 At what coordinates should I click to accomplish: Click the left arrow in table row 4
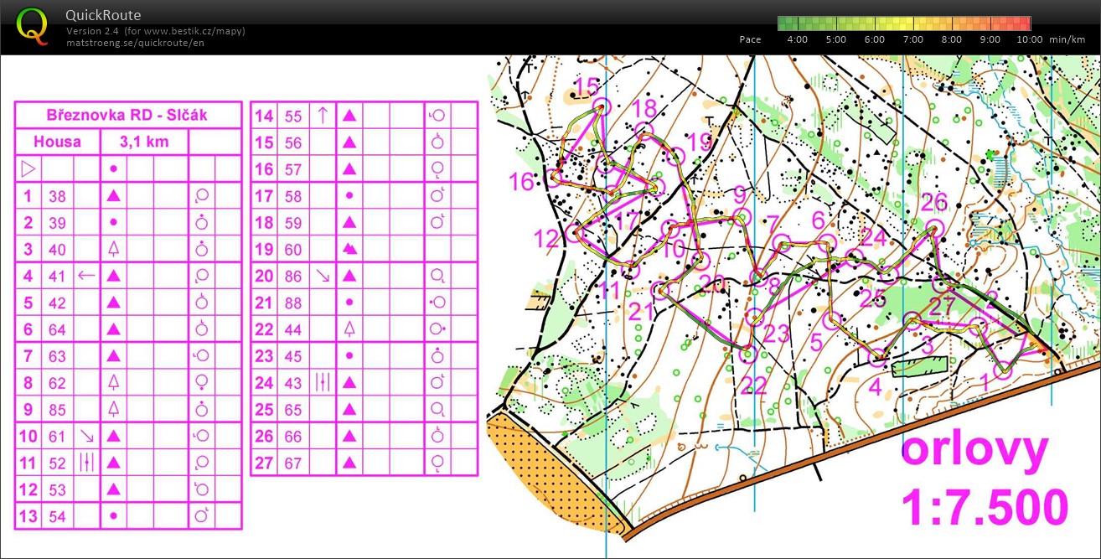[87, 275]
